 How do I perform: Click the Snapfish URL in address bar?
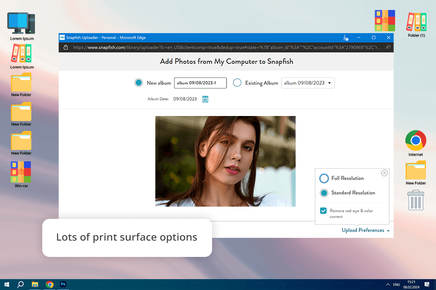tap(227, 48)
